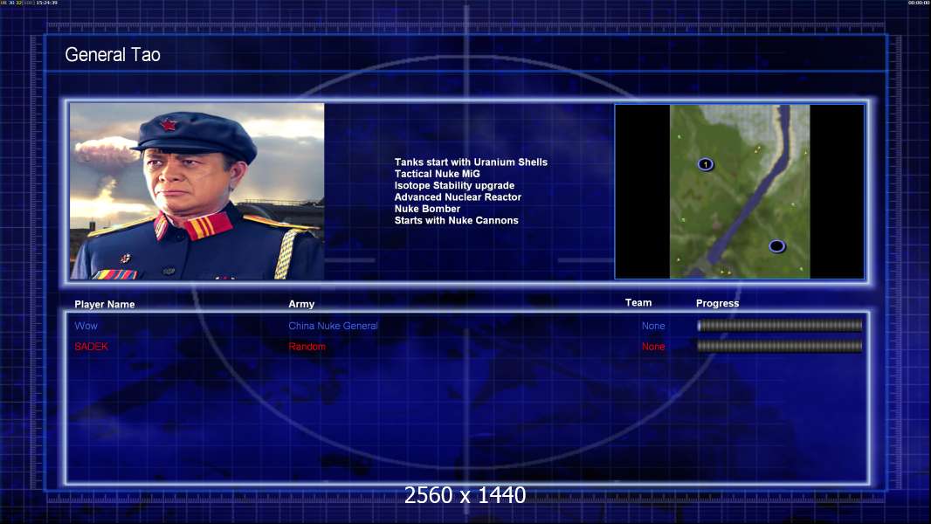The image size is (931, 524).
Task: Click the red star on the general's cap
Action: pos(169,125)
